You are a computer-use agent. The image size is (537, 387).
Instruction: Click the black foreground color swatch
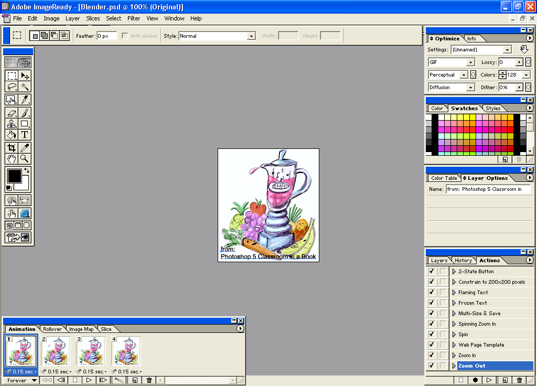[14, 176]
